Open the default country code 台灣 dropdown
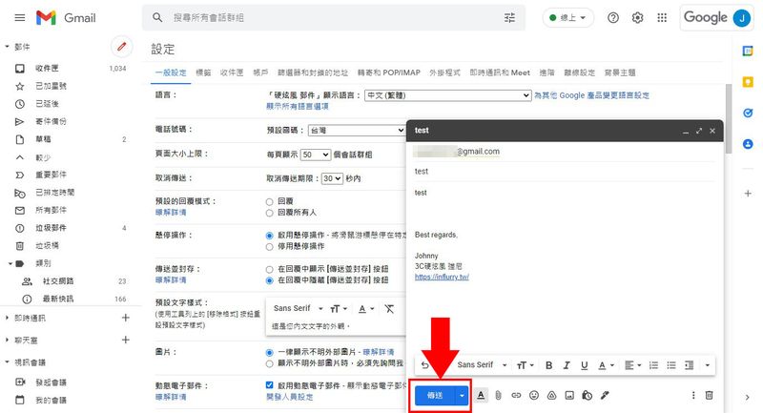The image size is (763, 413). click(357, 130)
